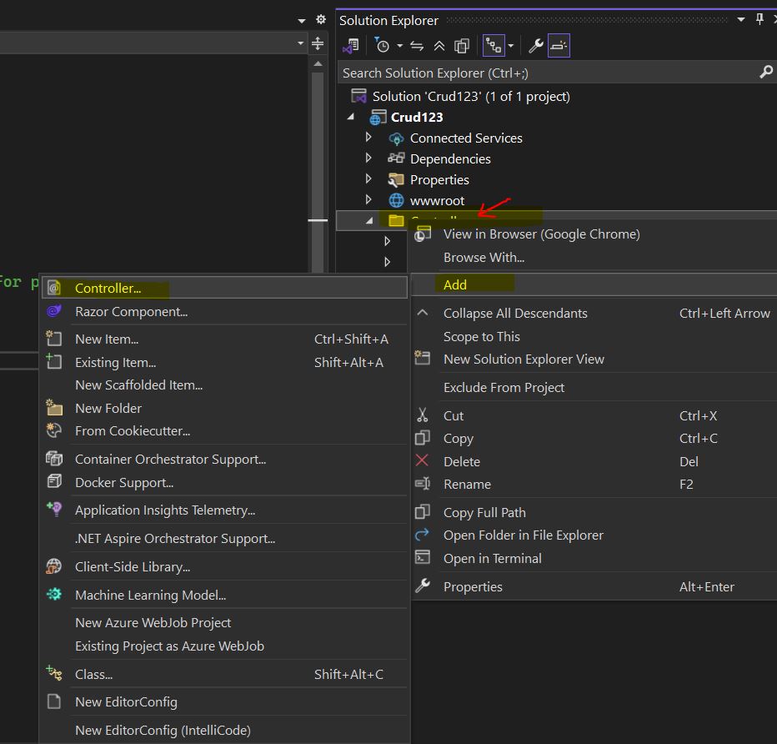Pin the Solution Explorer panel with auto-hide
Viewport: 777px width, 744px height.
[759, 20]
